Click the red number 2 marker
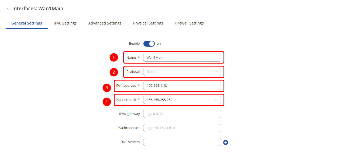Screen dimensions: 337x167 click(114, 72)
